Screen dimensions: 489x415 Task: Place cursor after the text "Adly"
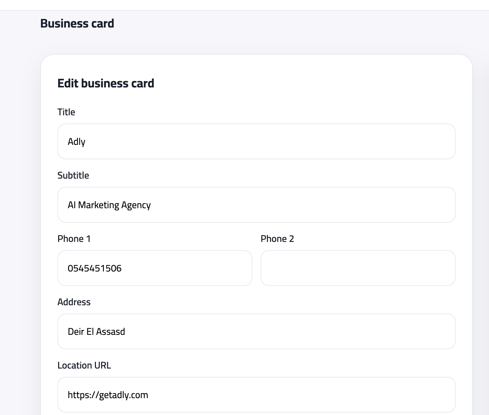pos(87,141)
